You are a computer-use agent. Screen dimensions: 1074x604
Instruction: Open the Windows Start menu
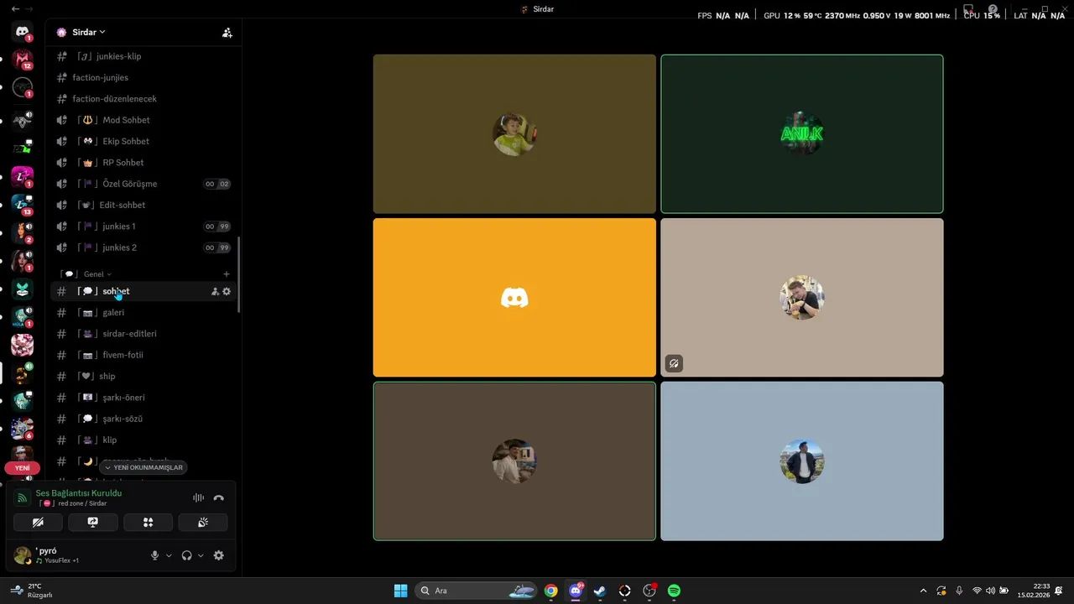pyautogui.click(x=400, y=591)
